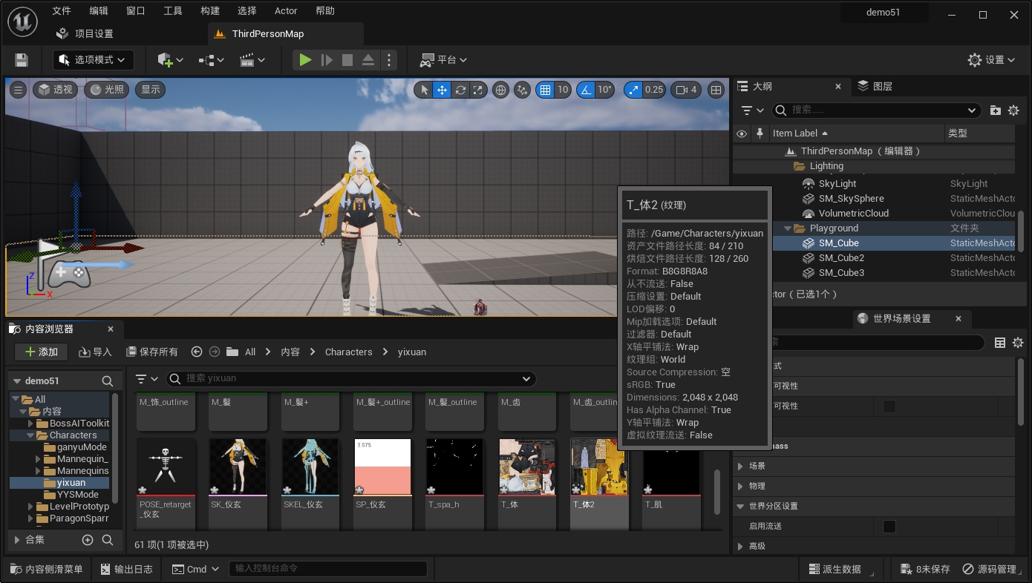Open the 选项模式 dropdown
The image size is (1032, 583).
pos(94,60)
